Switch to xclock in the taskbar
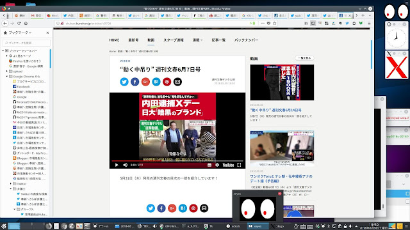Image resolution: width=410 pixels, height=230 pixels. (x=233, y=226)
